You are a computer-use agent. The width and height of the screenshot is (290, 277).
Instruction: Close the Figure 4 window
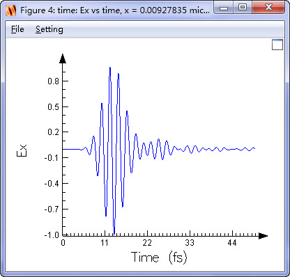pos(268,8)
